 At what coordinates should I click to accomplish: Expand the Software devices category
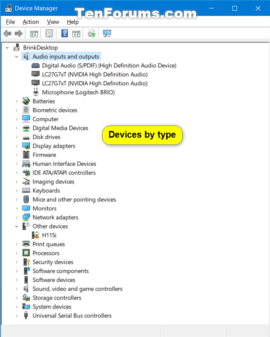pos(17,280)
